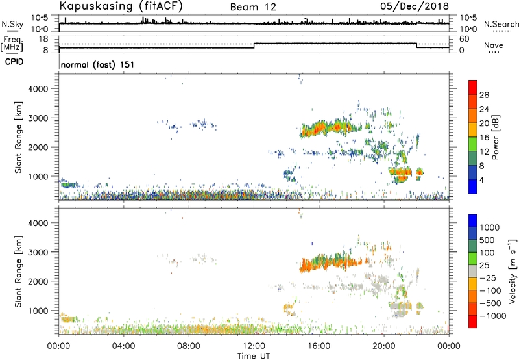Click the orange velocity echo near 15:30
Screen dimensions: 519x360
pos(309,265)
